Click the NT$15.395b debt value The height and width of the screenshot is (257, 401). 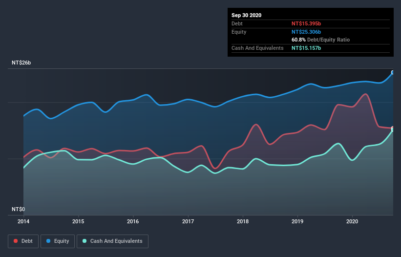tap(306, 23)
